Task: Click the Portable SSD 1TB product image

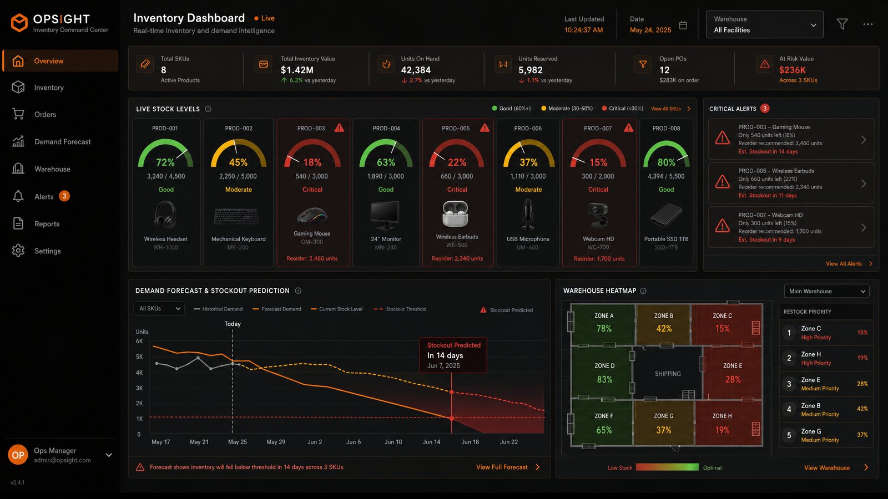Action: [x=666, y=215]
